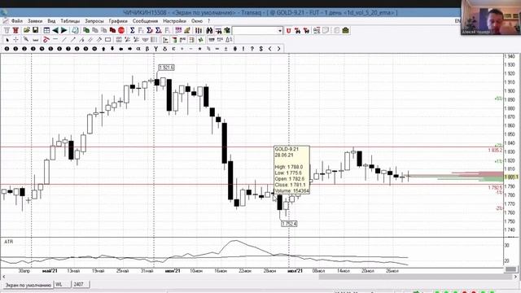The image size is (521, 293).
Task: Open the Сообщения menu
Action: (x=145, y=21)
